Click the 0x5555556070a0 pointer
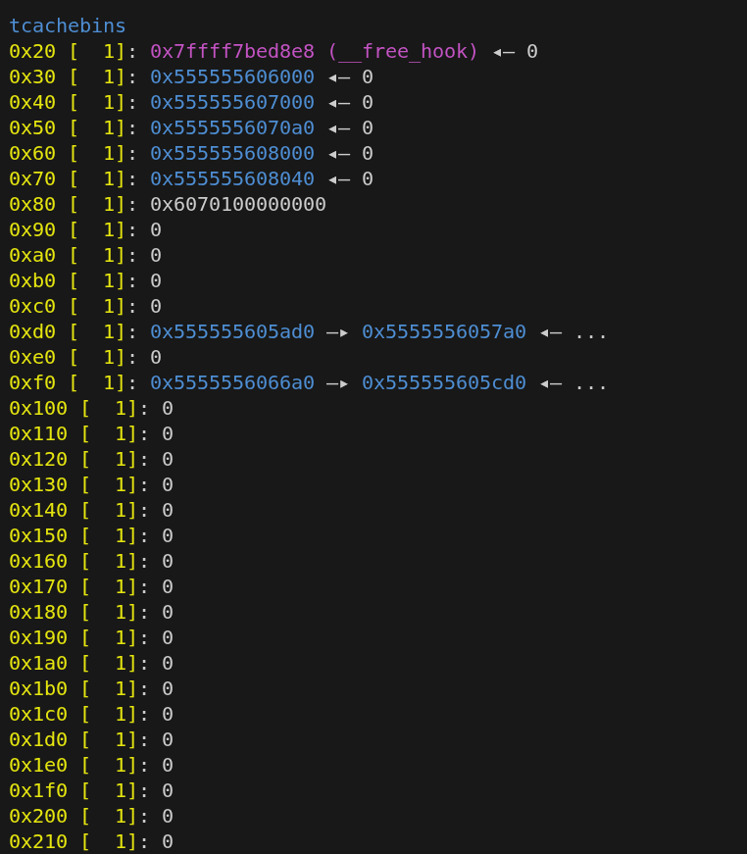This screenshot has width=747, height=854. [232, 127]
